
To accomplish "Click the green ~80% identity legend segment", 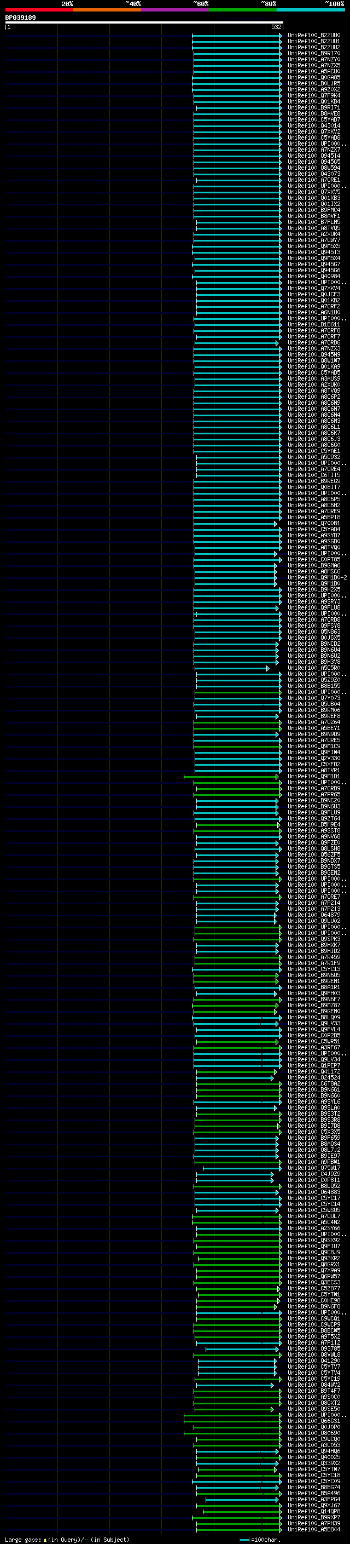I will point(243,10).
